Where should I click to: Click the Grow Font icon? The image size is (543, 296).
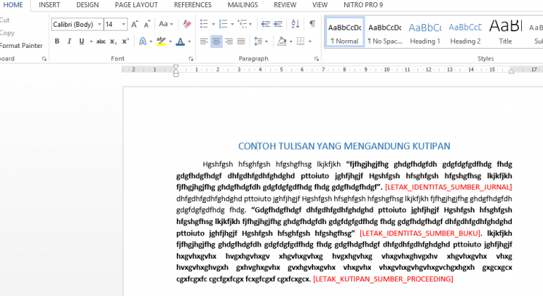tap(135, 24)
